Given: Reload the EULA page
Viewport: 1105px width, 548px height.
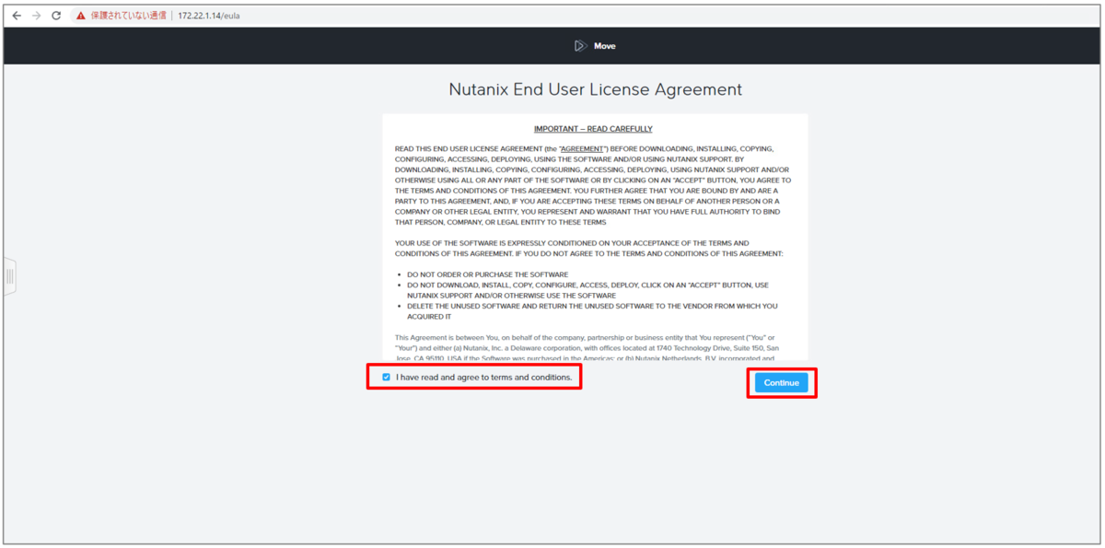Looking at the screenshot, I should [57, 16].
